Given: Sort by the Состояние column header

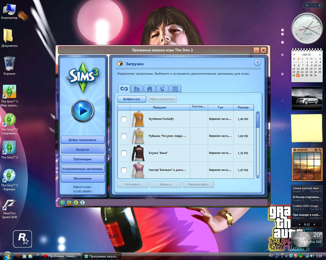Looking at the screenshot, I should [199, 107].
